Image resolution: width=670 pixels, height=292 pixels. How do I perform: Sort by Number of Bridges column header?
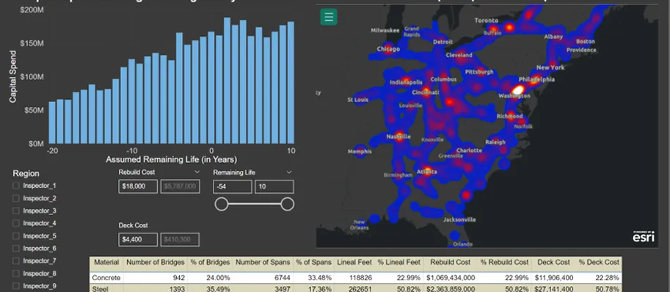(156, 263)
